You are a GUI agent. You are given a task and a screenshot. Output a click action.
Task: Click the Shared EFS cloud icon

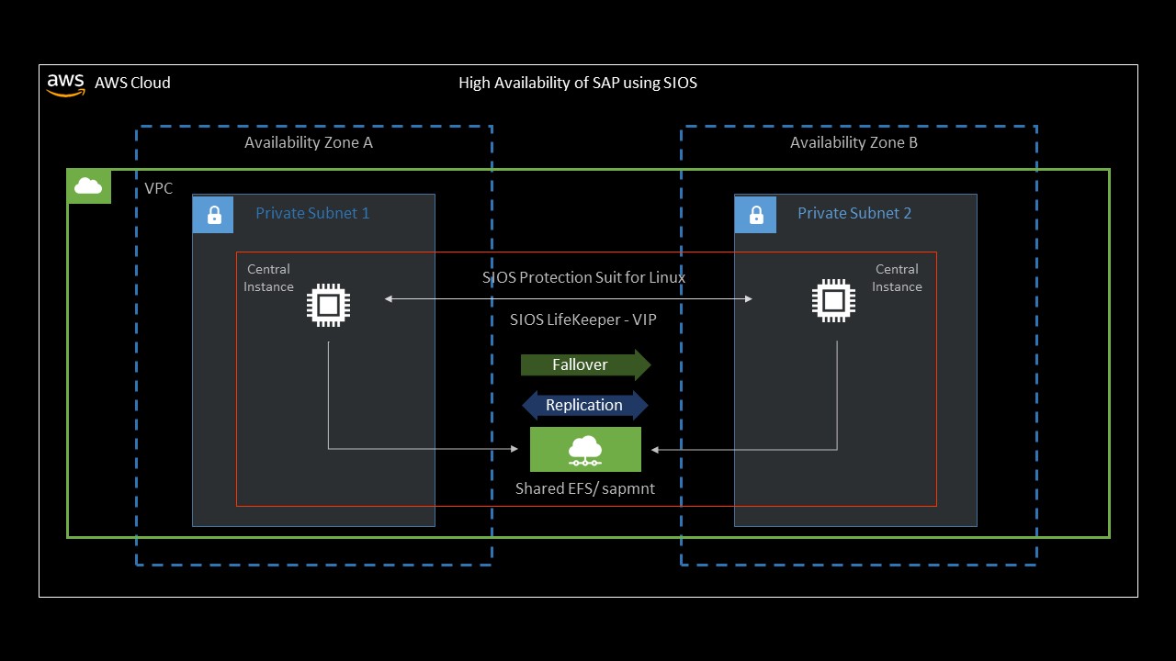click(585, 450)
